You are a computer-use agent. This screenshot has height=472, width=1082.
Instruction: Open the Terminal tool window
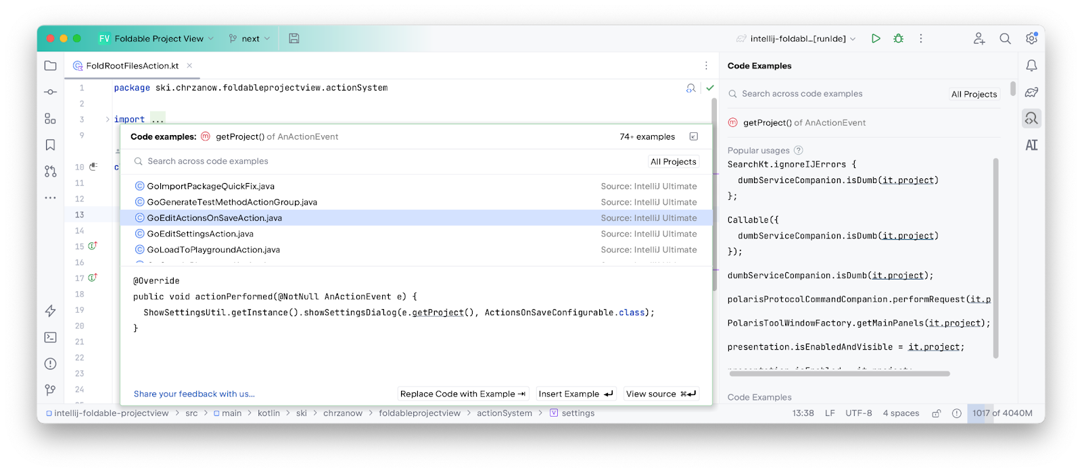(50, 337)
